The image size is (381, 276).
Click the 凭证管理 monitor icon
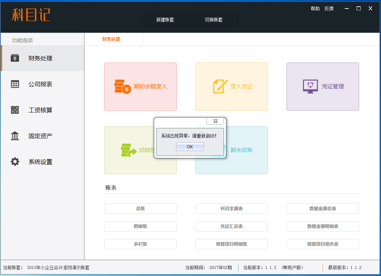point(310,87)
